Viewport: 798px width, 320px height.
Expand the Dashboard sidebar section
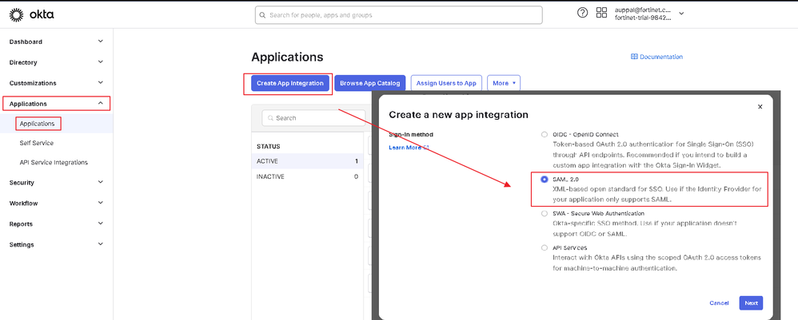[x=100, y=41]
